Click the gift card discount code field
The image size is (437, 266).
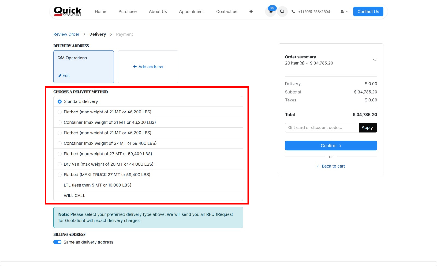pyautogui.click(x=322, y=127)
